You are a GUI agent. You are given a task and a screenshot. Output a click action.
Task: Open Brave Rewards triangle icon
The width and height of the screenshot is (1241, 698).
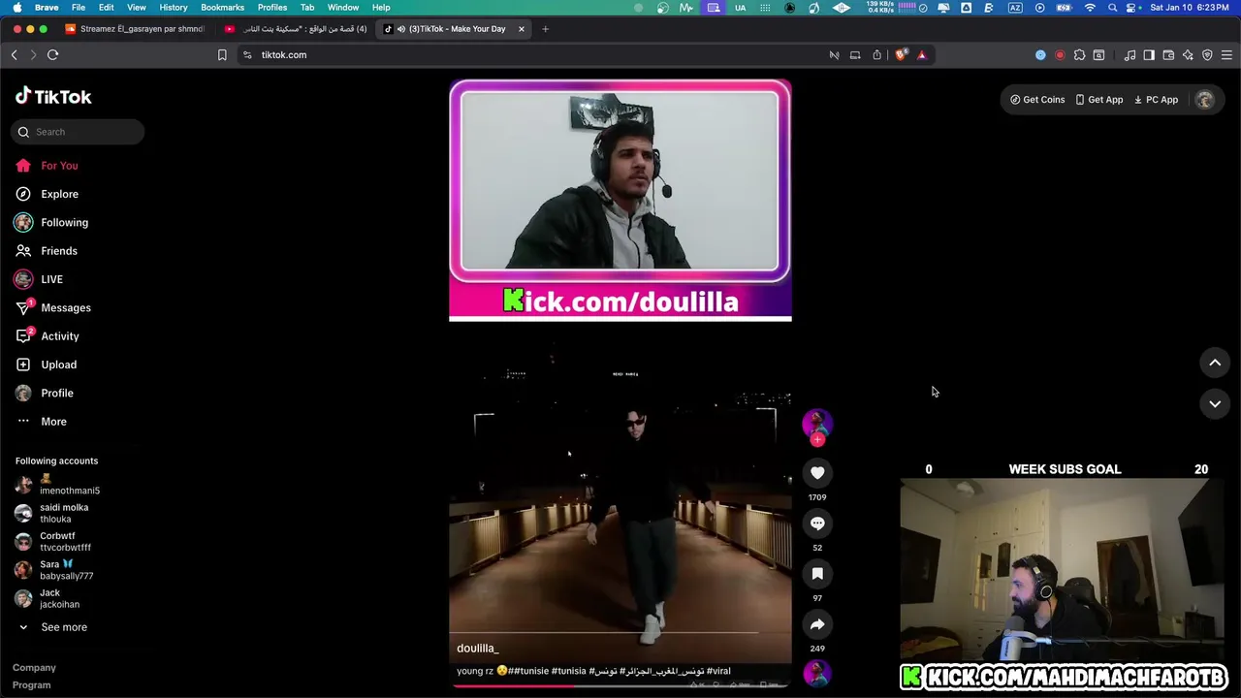922,55
